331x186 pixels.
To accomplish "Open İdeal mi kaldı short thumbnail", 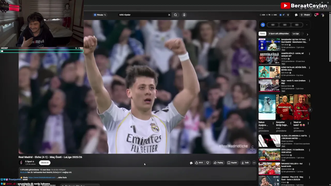I will [x=302, y=107].
